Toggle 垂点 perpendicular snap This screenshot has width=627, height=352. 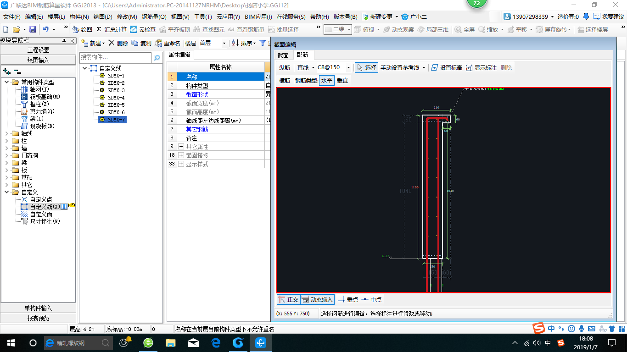pos(348,300)
